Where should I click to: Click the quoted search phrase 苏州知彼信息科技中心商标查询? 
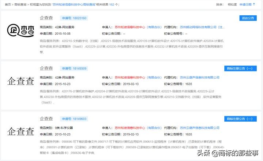pos(74,4)
